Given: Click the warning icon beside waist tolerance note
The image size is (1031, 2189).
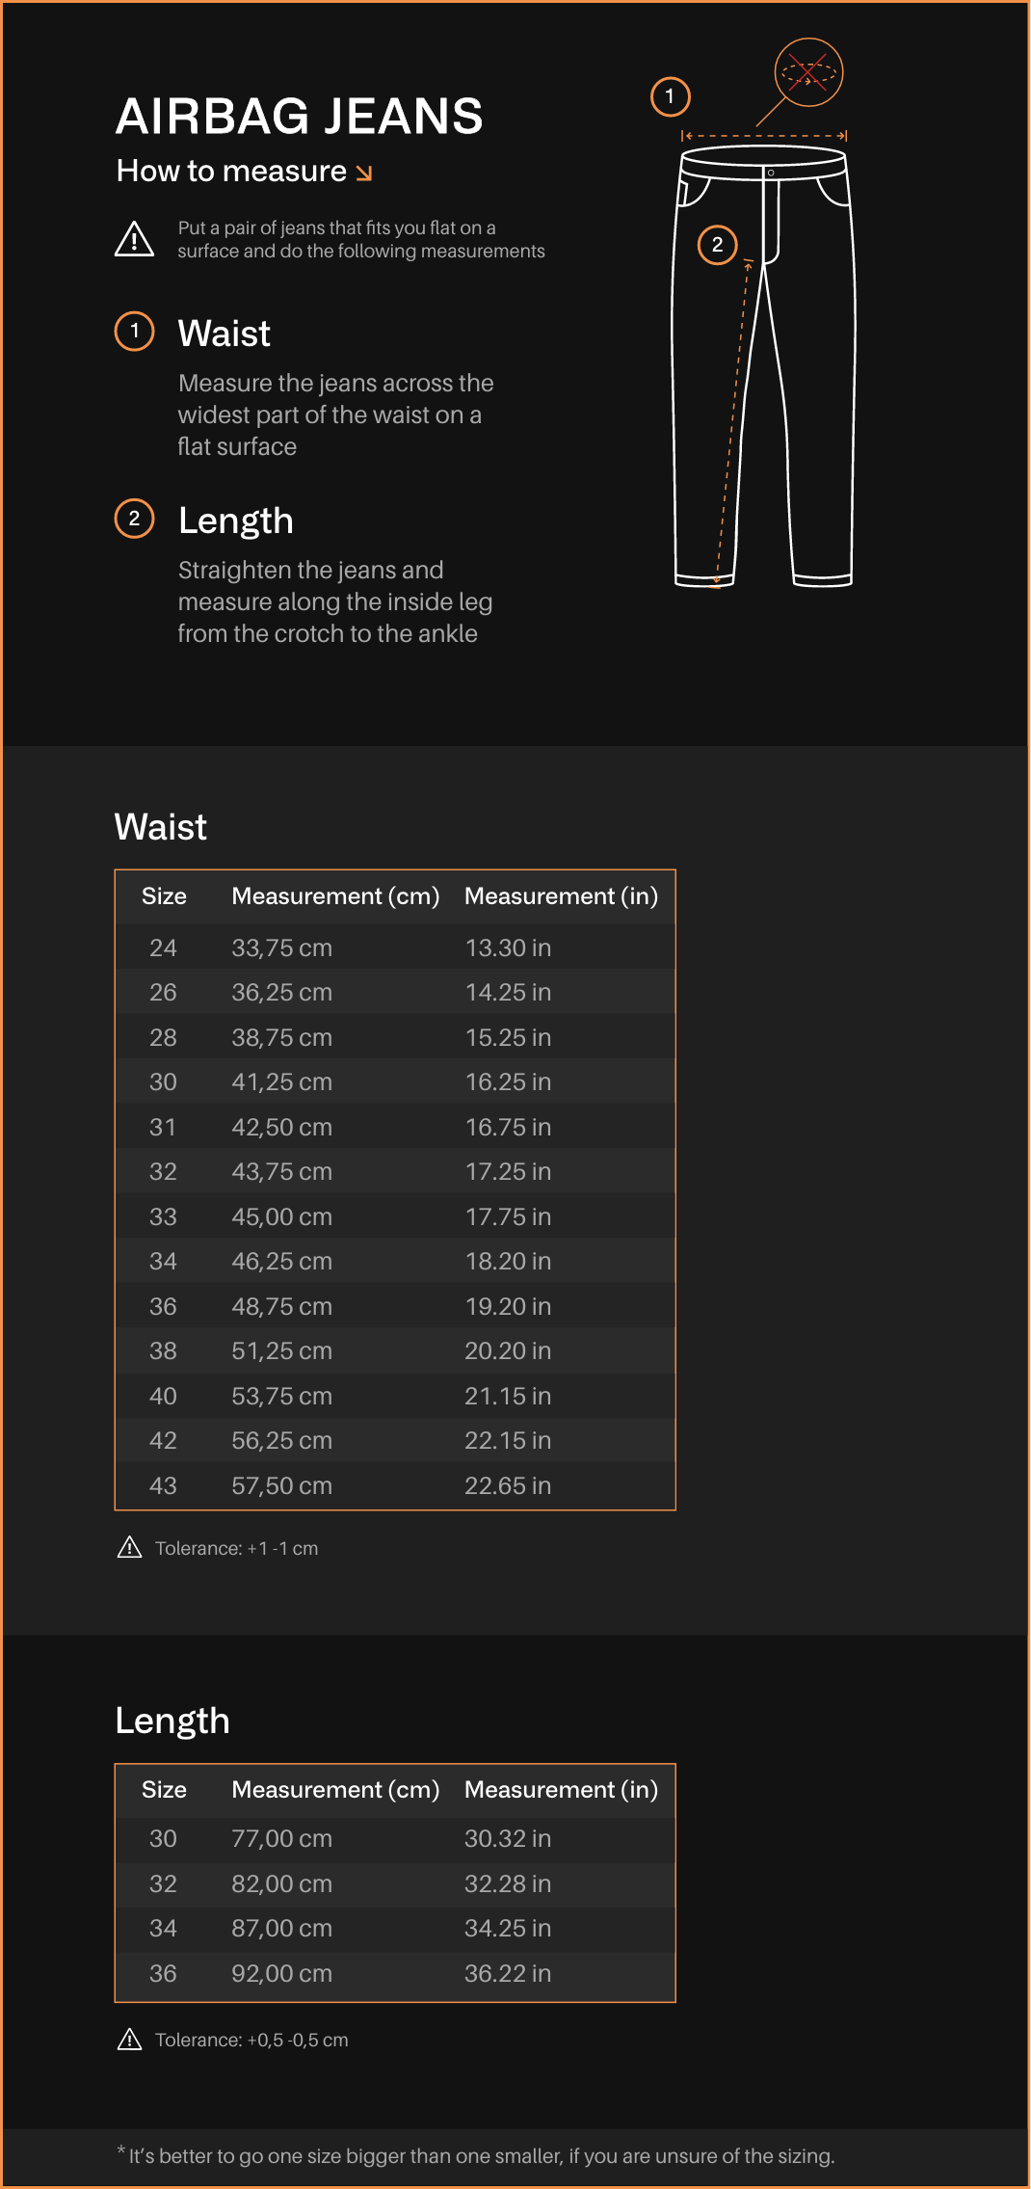Looking at the screenshot, I should tap(129, 1547).
